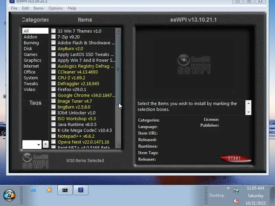Select the Tweaks category
Image resolution: width=275 pixels, height=206 pixels.
pyautogui.click(x=35, y=83)
